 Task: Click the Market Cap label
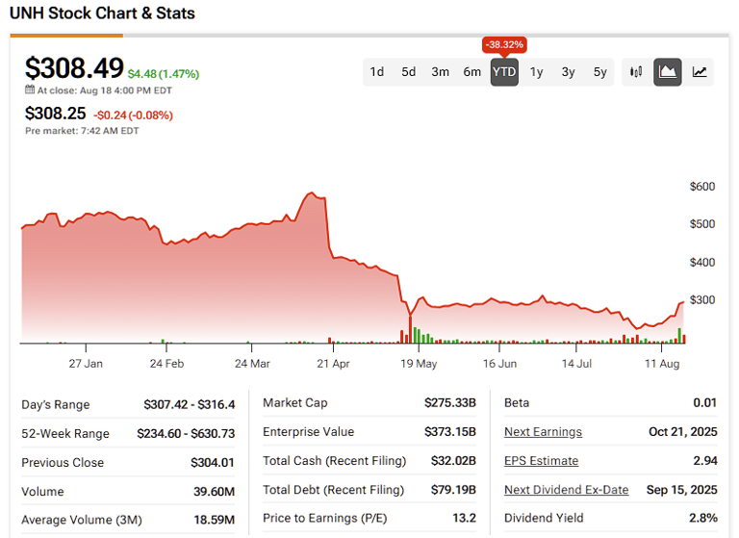point(295,402)
